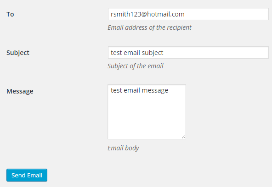Screen dimensions: 272x187
Task: Click the blank lower area of Message box
Action: point(147,119)
